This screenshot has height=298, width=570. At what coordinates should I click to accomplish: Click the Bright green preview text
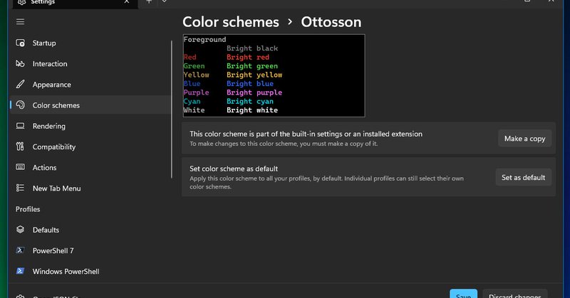tap(252, 66)
